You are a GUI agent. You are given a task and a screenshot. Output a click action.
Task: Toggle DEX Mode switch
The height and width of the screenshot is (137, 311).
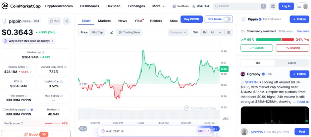[227, 19]
